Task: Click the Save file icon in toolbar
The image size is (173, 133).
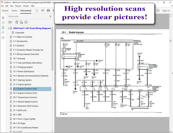Action: [37, 11]
